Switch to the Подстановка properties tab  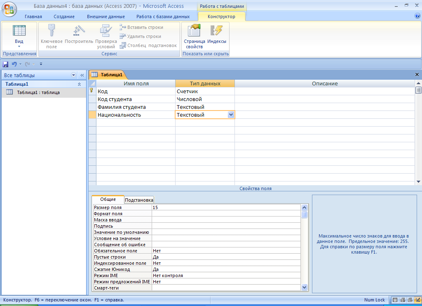pos(139,200)
